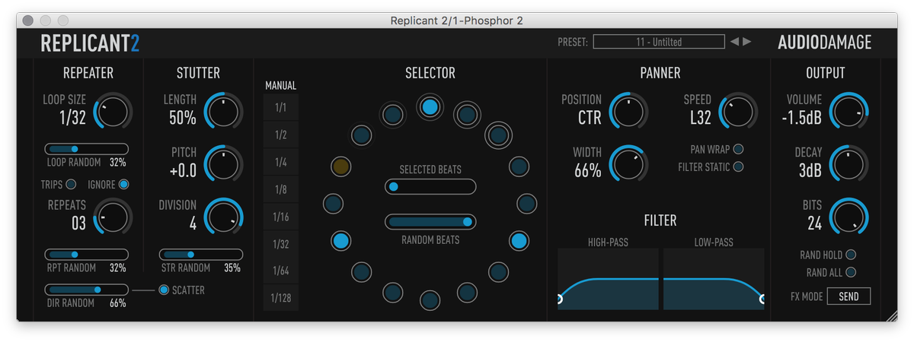Image resolution: width=914 pixels, height=342 pixels.
Task: Click the low-pass filter handle
Action: [x=762, y=300]
